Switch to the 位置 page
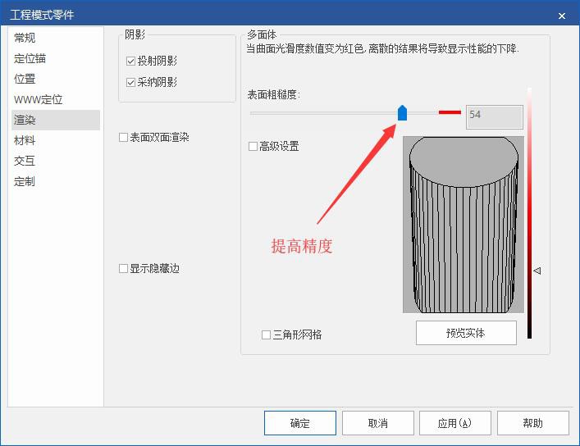 point(25,79)
